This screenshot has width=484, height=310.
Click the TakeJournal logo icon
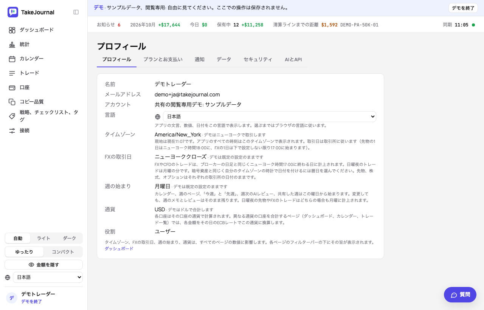(x=13, y=12)
